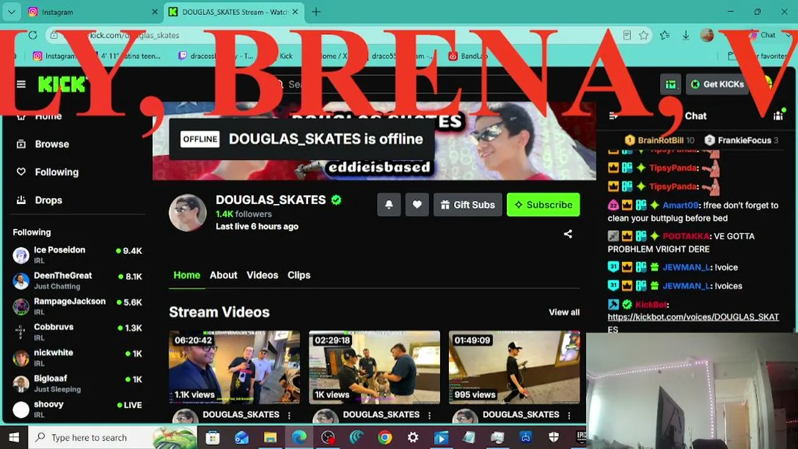Share the channel using the share icon

pyautogui.click(x=568, y=234)
